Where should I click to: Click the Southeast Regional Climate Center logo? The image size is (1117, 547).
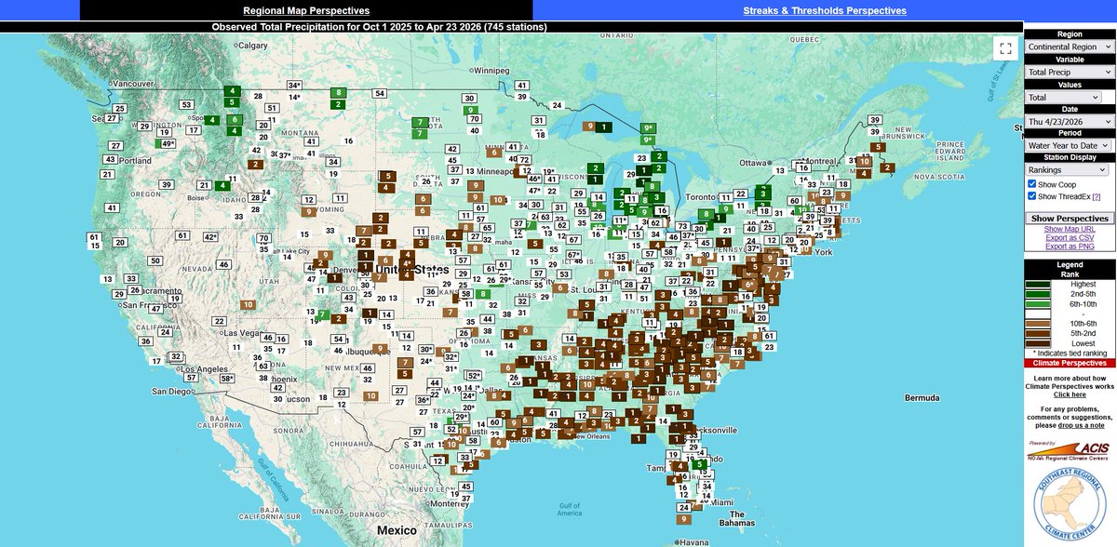pyautogui.click(x=1070, y=505)
